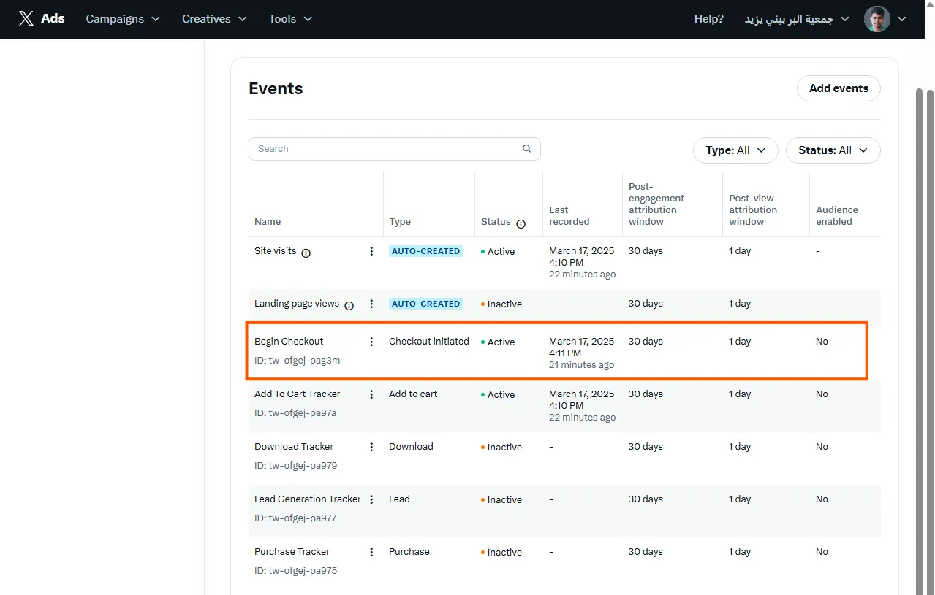This screenshot has height=595, width=935.
Task: Click the Checkout initiated type cell
Action: click(429, 342)
